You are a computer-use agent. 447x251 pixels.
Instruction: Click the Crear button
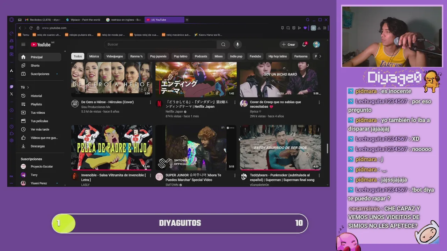(288, 45)
